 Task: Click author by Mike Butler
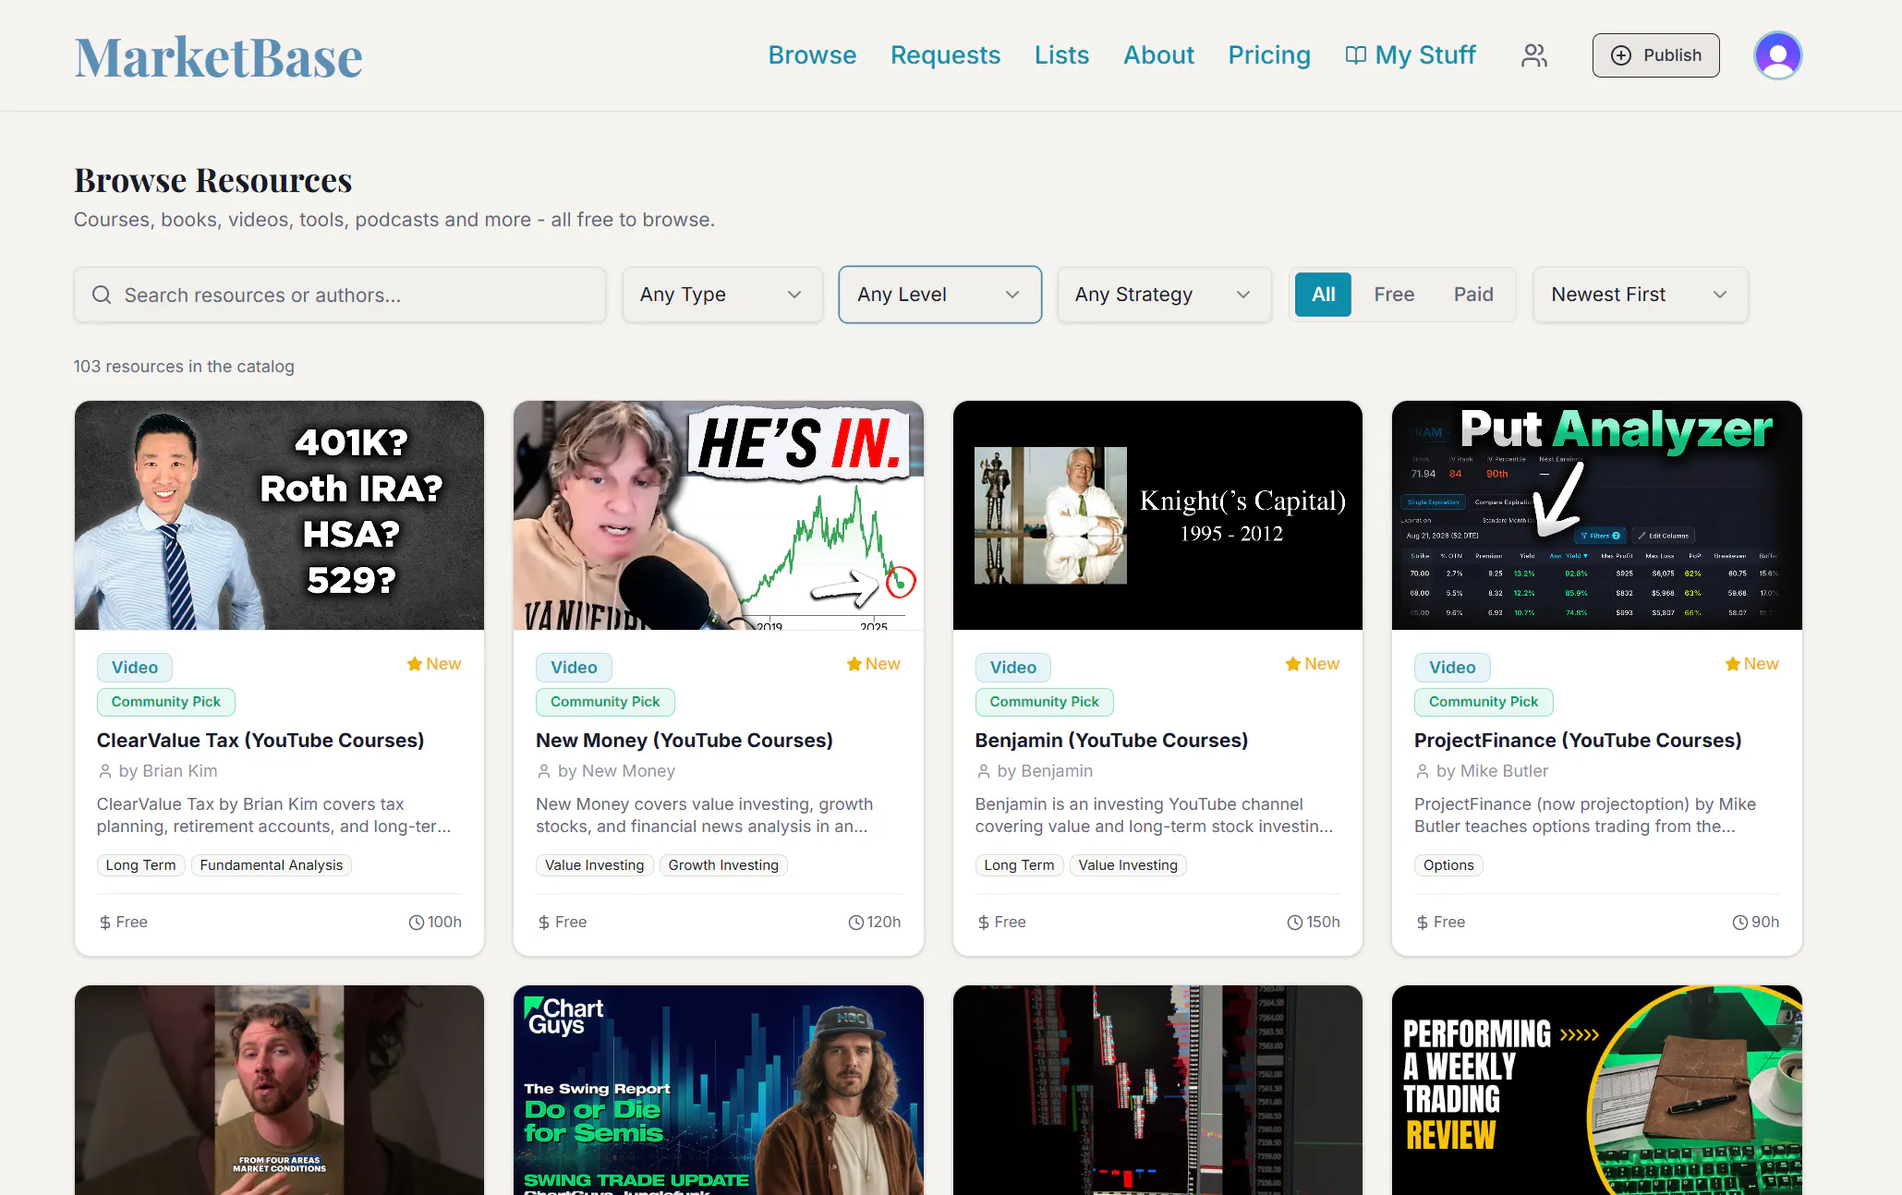(1492, 771)
